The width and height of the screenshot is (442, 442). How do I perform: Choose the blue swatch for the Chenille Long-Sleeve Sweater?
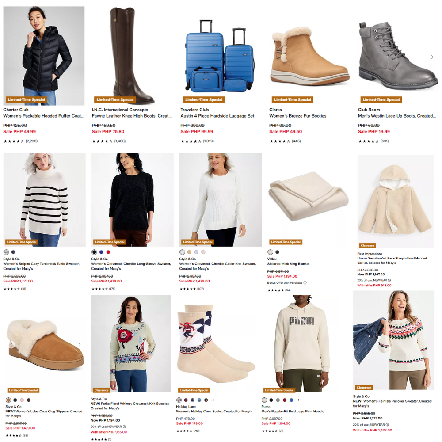point(101,252)
